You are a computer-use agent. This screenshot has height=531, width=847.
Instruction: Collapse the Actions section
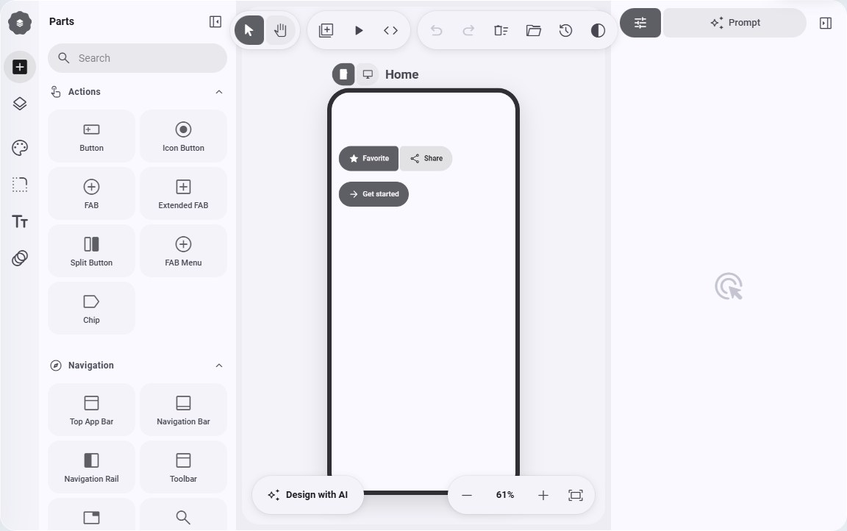pyautogui.click(x=219, y=92)
